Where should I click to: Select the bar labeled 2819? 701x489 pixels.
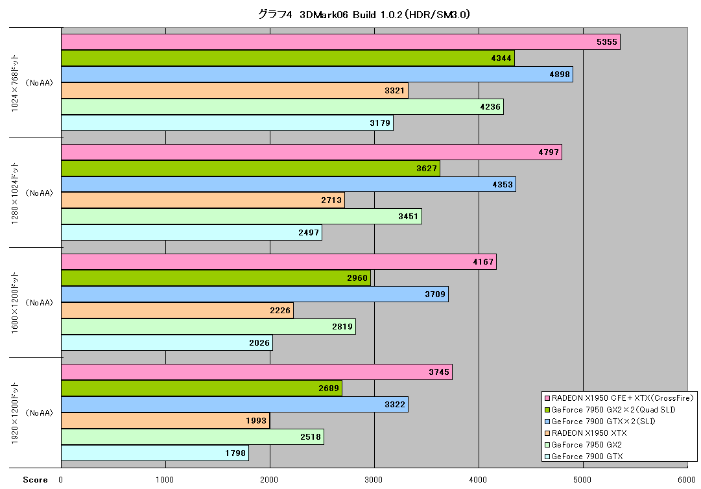208,327
